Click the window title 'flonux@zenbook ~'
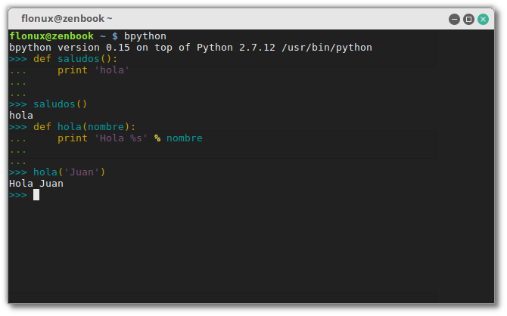507x316 pixels. [67, 19]
